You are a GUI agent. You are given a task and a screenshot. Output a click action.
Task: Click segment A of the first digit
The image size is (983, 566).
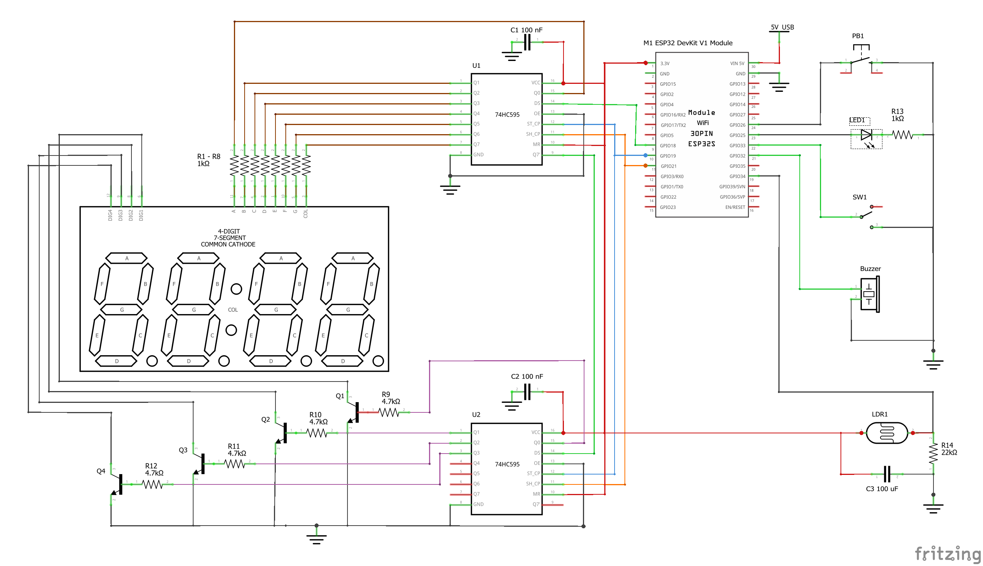[126, 258]
